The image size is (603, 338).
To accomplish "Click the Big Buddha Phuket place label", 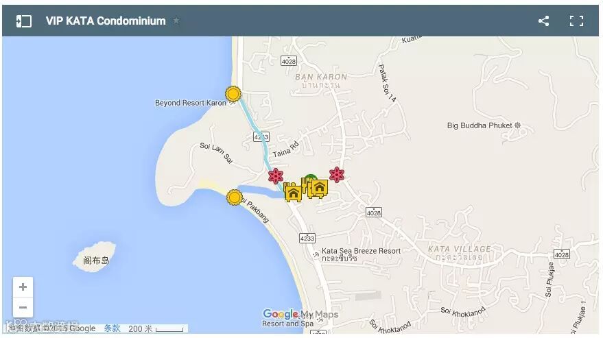I will (480, 125).
